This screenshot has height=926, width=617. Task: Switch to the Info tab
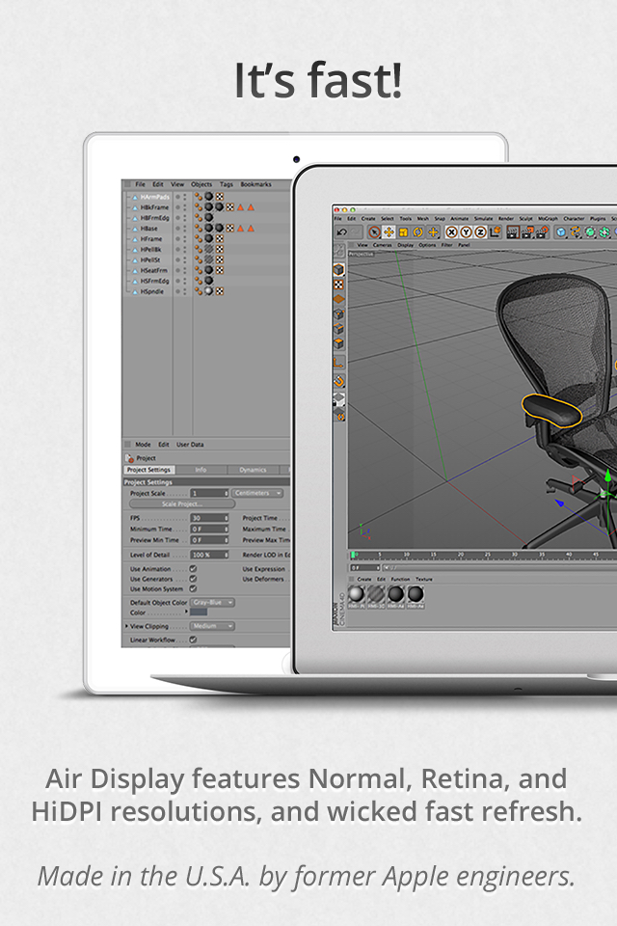coord(201,470)
